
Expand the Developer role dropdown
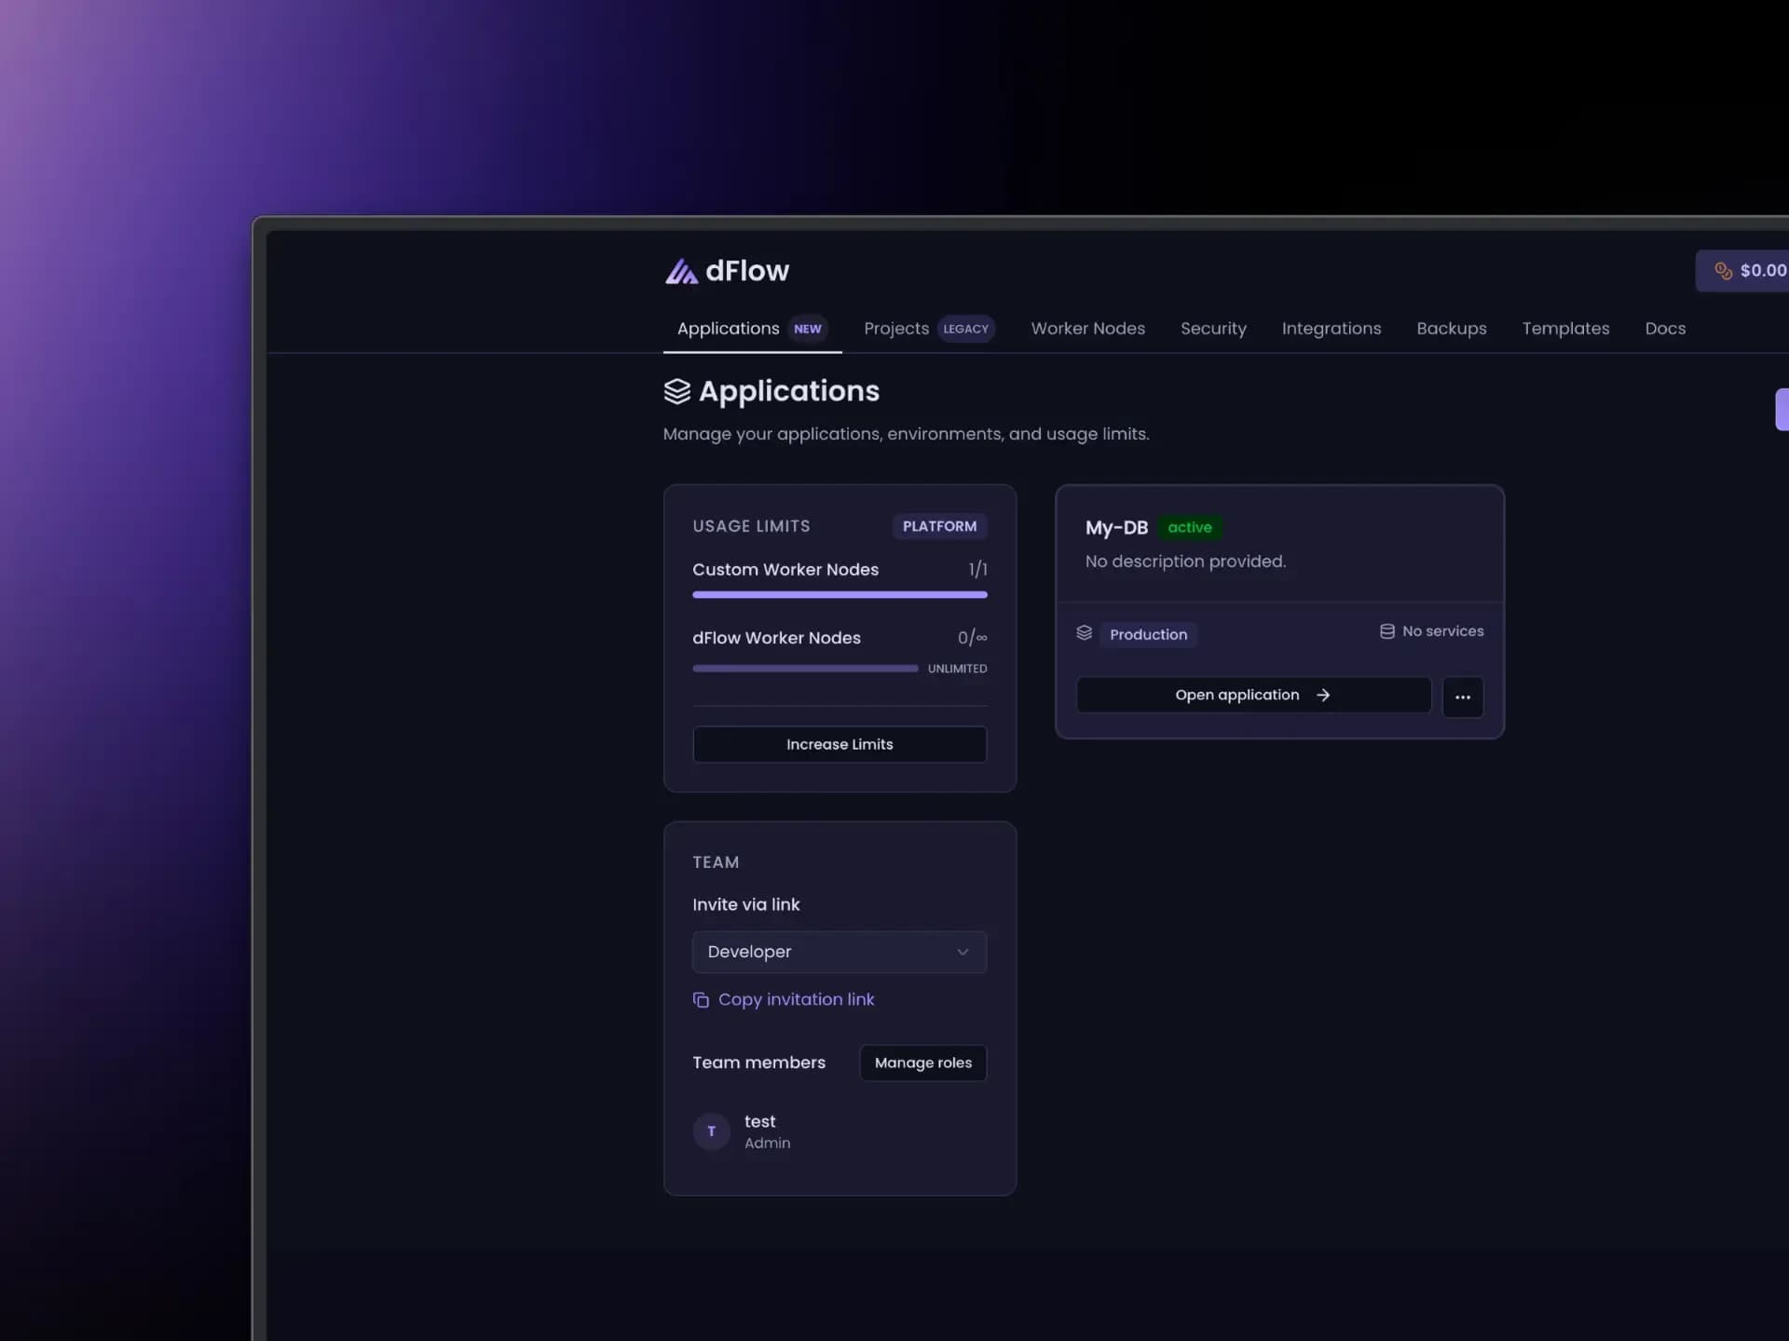point(839,952)
